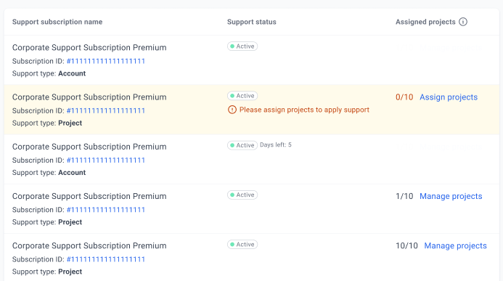Select the 'Days left: 5' text

pos(276,145)
